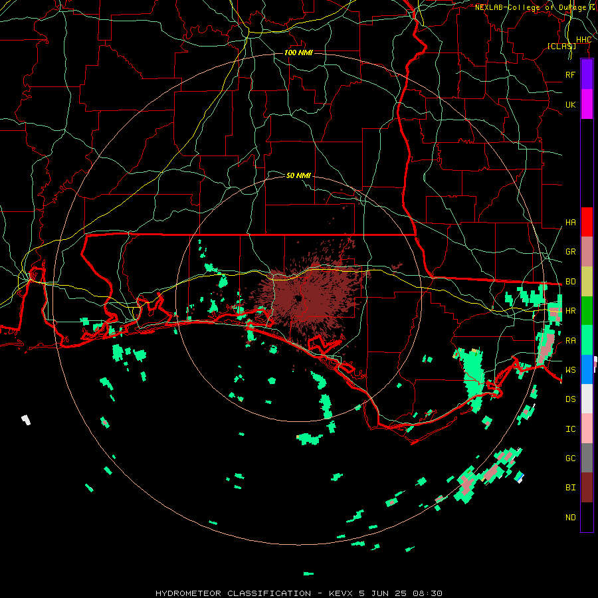Click the 100 NMI range ring label
The image size is (598, 598).
point(298,52)
